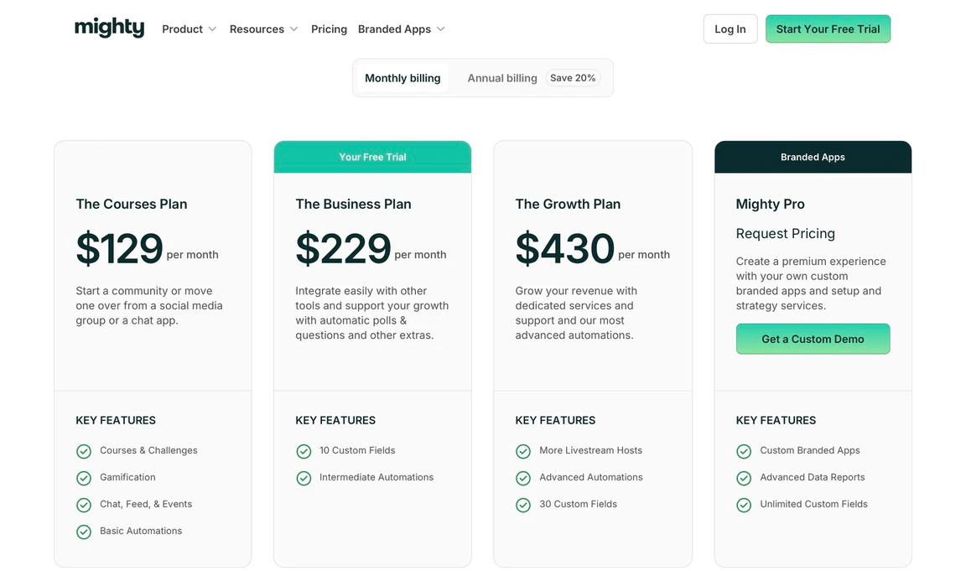Click the $229 price
Image resolution: width=966 pixels, height=571 pixels.
(x=343, y=248)
